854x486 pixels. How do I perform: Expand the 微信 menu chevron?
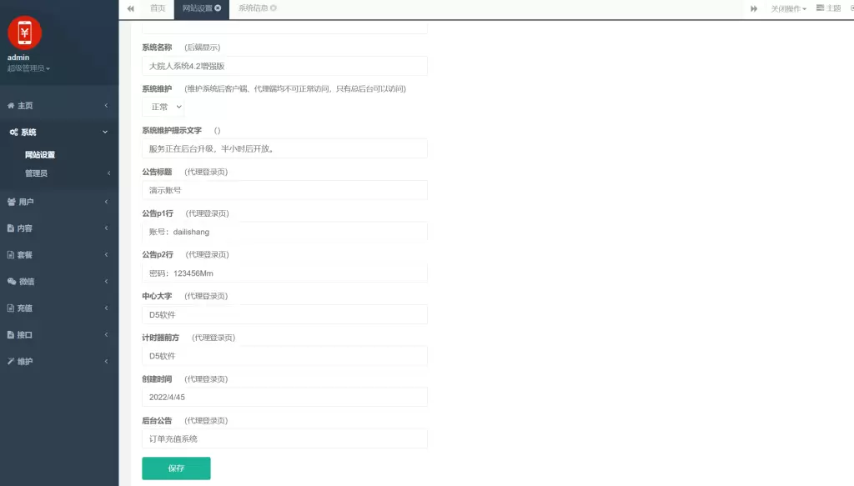click(x=106, y=282)
